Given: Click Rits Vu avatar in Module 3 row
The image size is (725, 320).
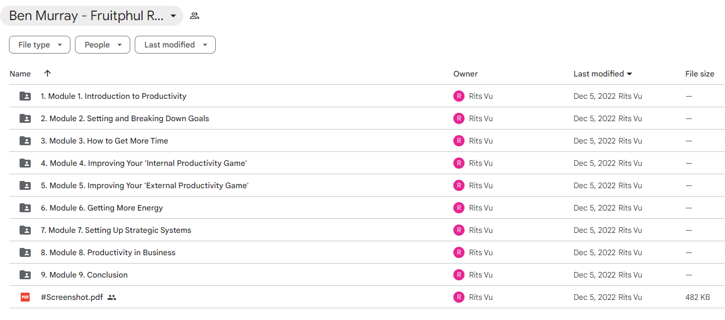Looking at the screenshot, I should [x=459, y=141].
